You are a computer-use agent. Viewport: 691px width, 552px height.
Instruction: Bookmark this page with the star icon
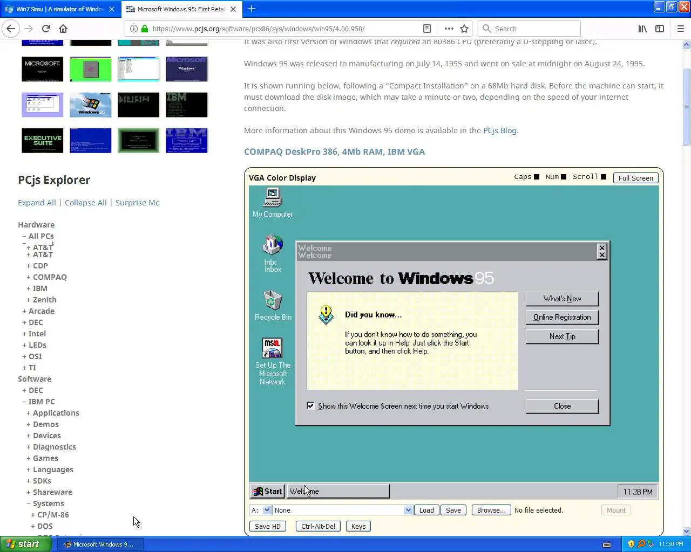coord(464,29)
